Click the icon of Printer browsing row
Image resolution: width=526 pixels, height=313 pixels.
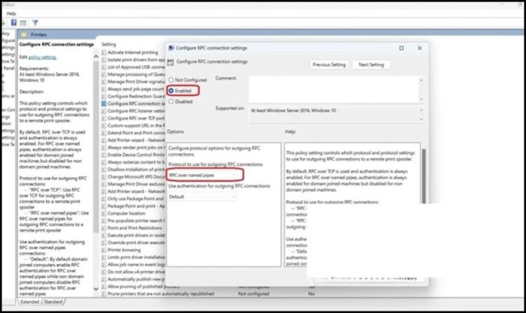point(104,250)
